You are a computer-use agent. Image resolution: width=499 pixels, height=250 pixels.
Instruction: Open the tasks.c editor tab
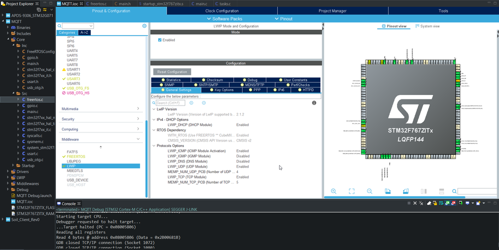pyautogui.click(x=222, y=4)
